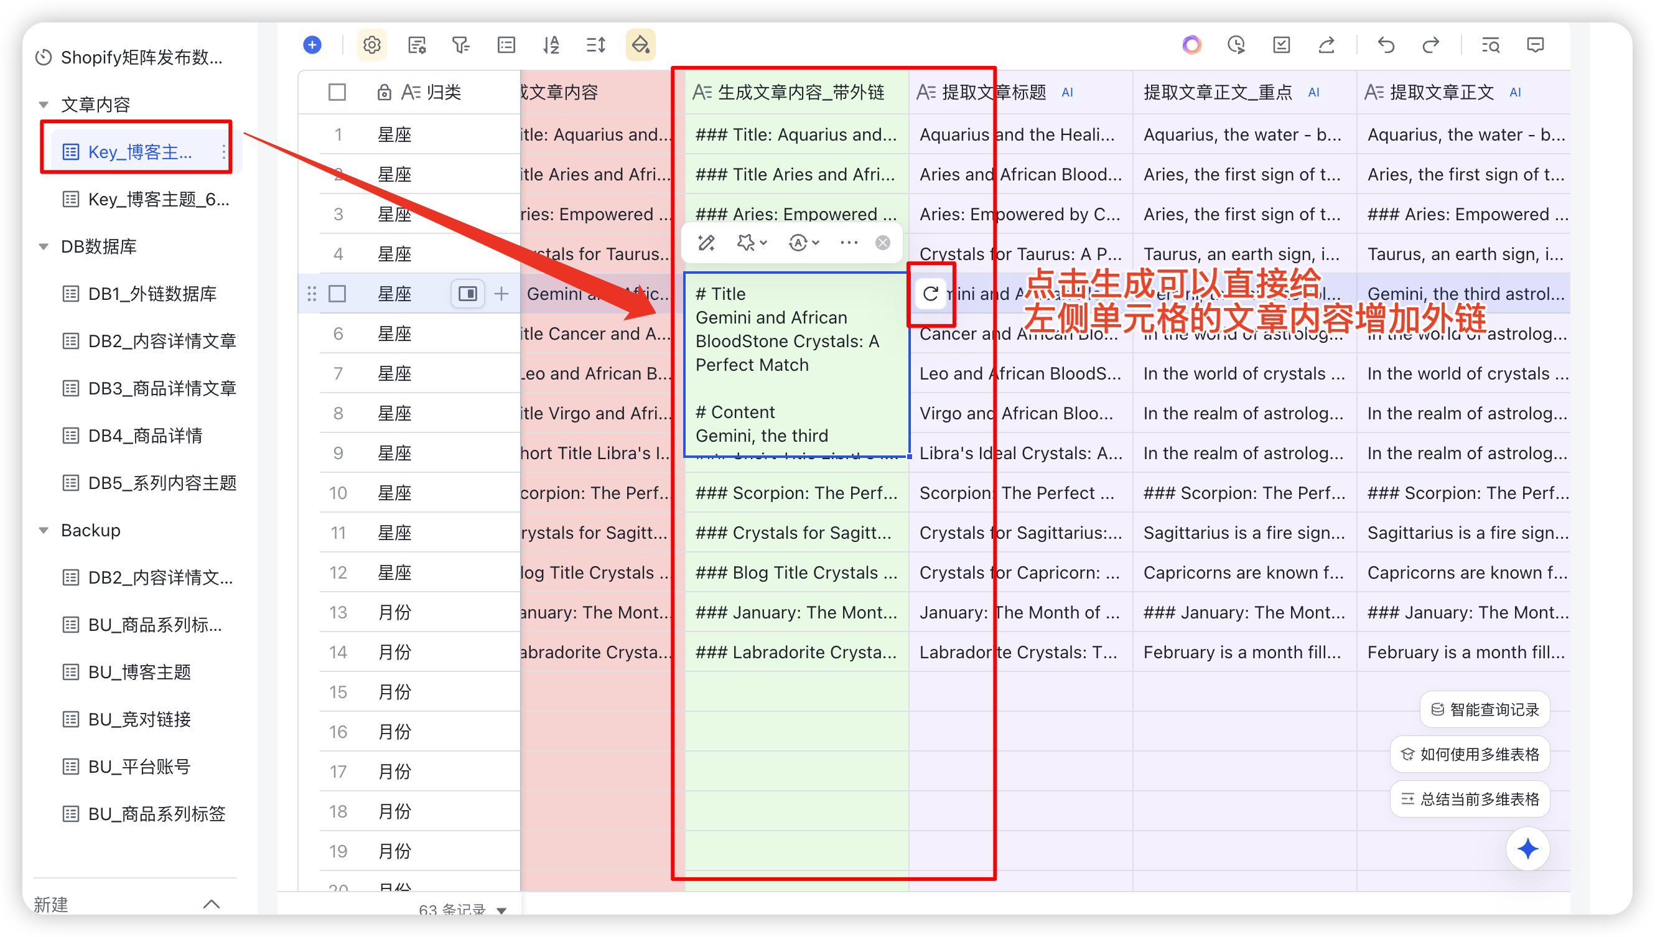Expand record panel icon on row 5

[468, 294]
